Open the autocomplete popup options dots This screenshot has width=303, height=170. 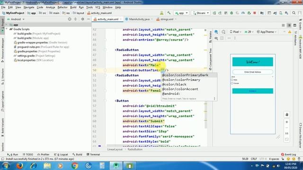click(214, 99)
